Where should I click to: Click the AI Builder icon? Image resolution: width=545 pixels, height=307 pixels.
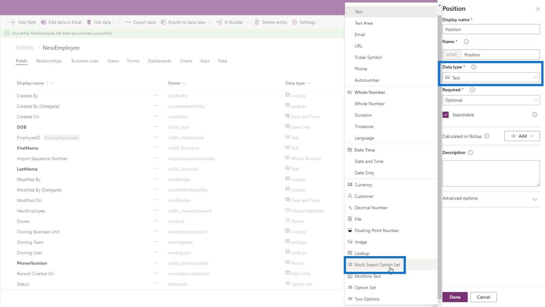219,22
